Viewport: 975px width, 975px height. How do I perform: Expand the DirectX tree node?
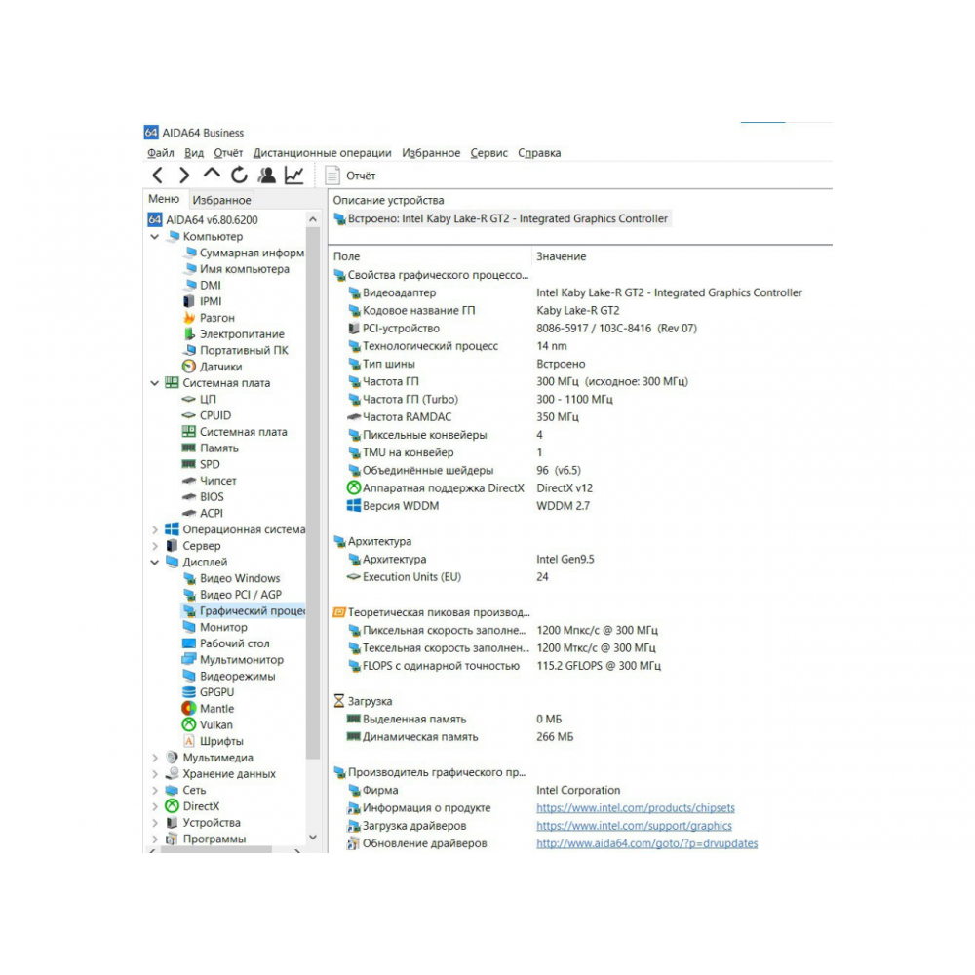[x=155, y=806]
